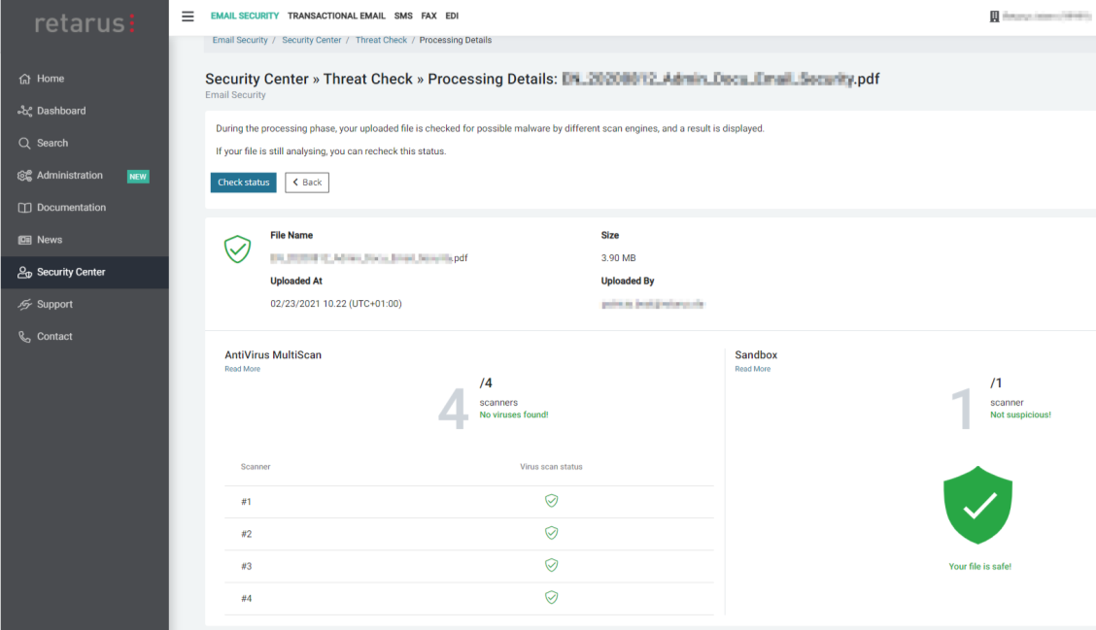Switch to the SMS tab
1096x630 pixels.
tap(403, 17)
